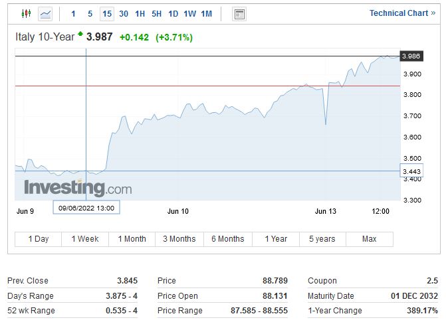
Task: Switch to 30-minute interval
Action: (124, 13)
